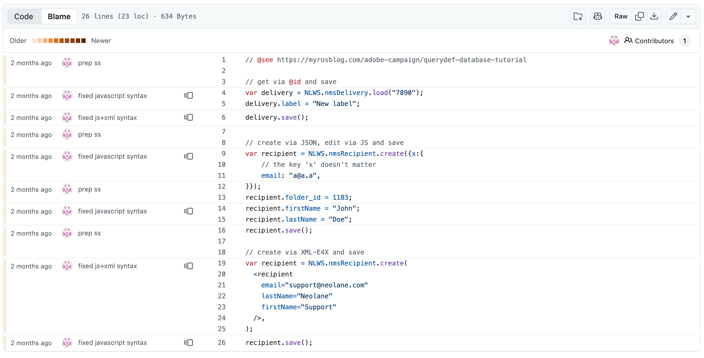
Task: Click author avatar on line 16 row
Action: pos(67,233)
